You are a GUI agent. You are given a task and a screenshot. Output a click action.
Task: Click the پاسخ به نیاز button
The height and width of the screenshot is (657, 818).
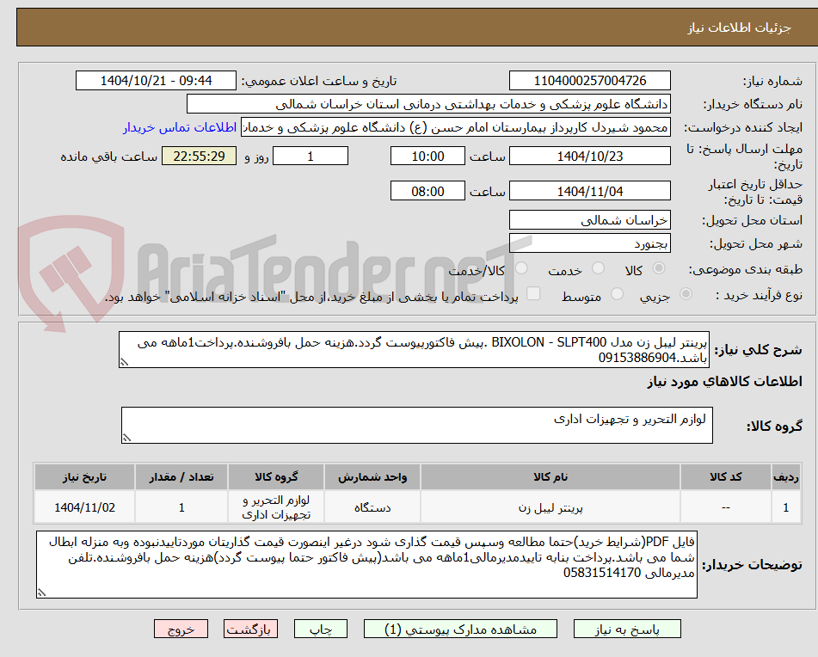(627, 629)
